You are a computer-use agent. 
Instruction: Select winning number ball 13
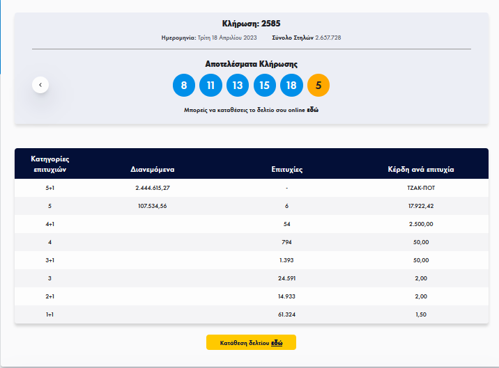click(x=238, y=85)
